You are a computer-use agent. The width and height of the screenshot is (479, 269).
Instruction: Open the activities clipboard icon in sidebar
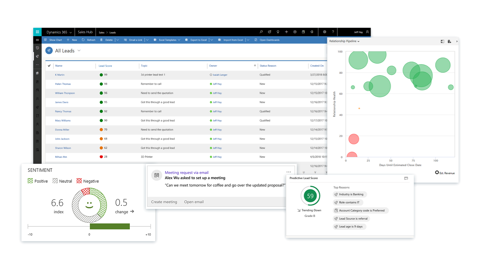37,82
